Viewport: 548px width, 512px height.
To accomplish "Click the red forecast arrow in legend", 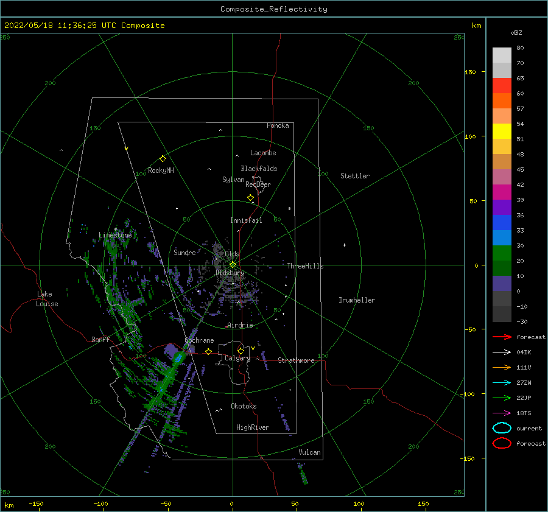I will pyautogui.click(x=502, y=337).
